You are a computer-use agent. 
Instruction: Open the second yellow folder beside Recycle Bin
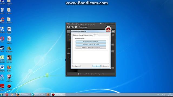9,11
